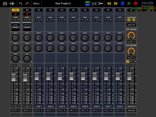The height and width of the screenshot is (117, 156).
Task: Click the red record button
Action: [136, 4]
